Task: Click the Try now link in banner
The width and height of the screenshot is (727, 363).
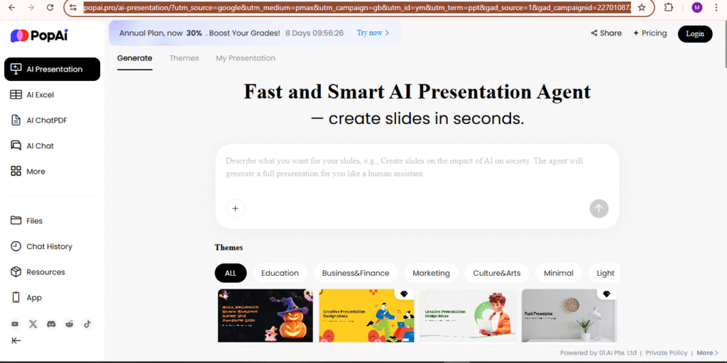Action: [x=373, y=33]
